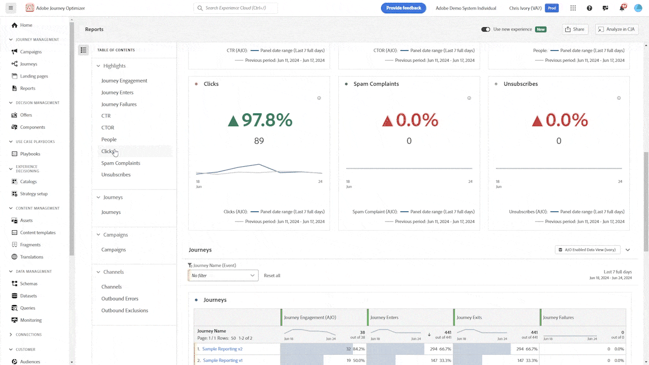Toggle the table of contents panel icon
Image resolution: width=649 pixels, height=365 pixels.
coord(84,50)
